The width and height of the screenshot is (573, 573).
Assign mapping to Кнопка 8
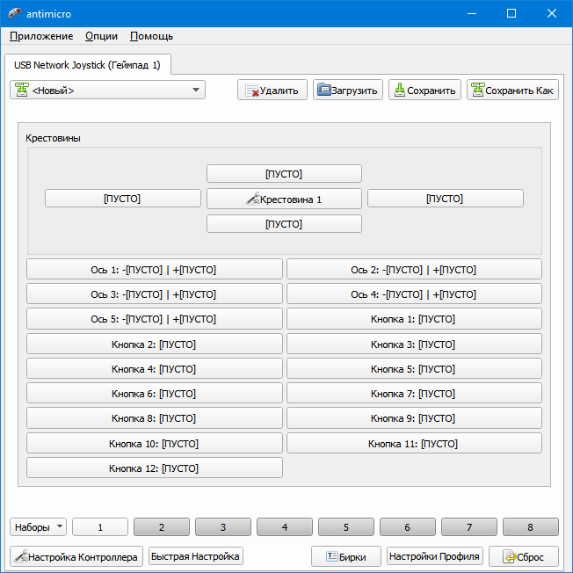[x=154, y=418]
